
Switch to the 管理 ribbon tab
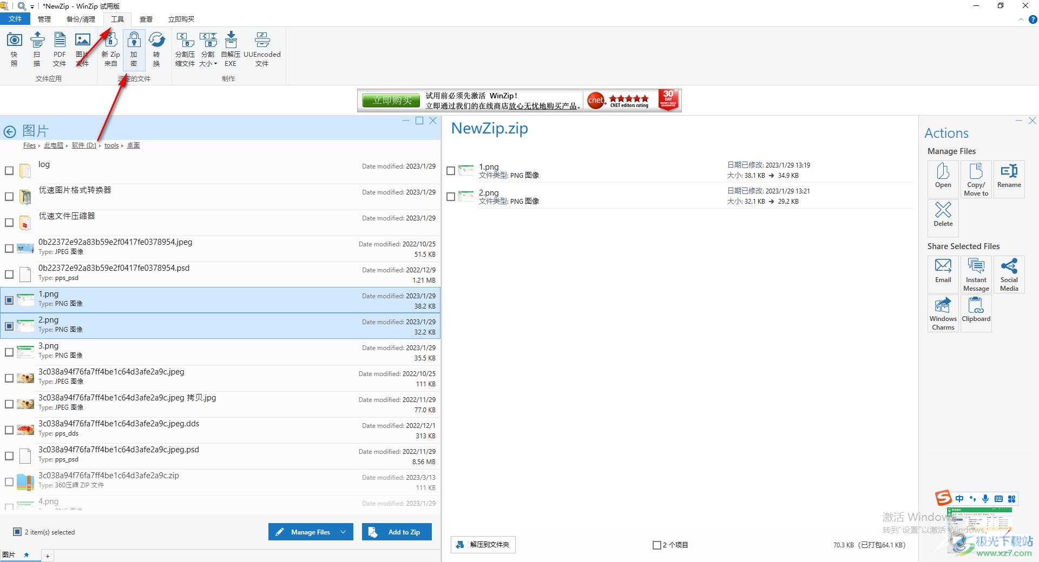(44, 19)
